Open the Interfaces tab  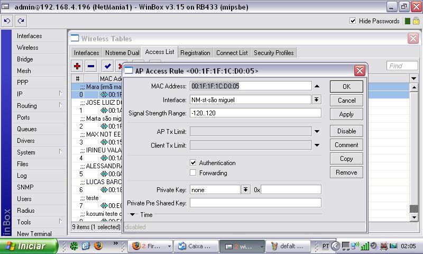[x=87, y=52]
